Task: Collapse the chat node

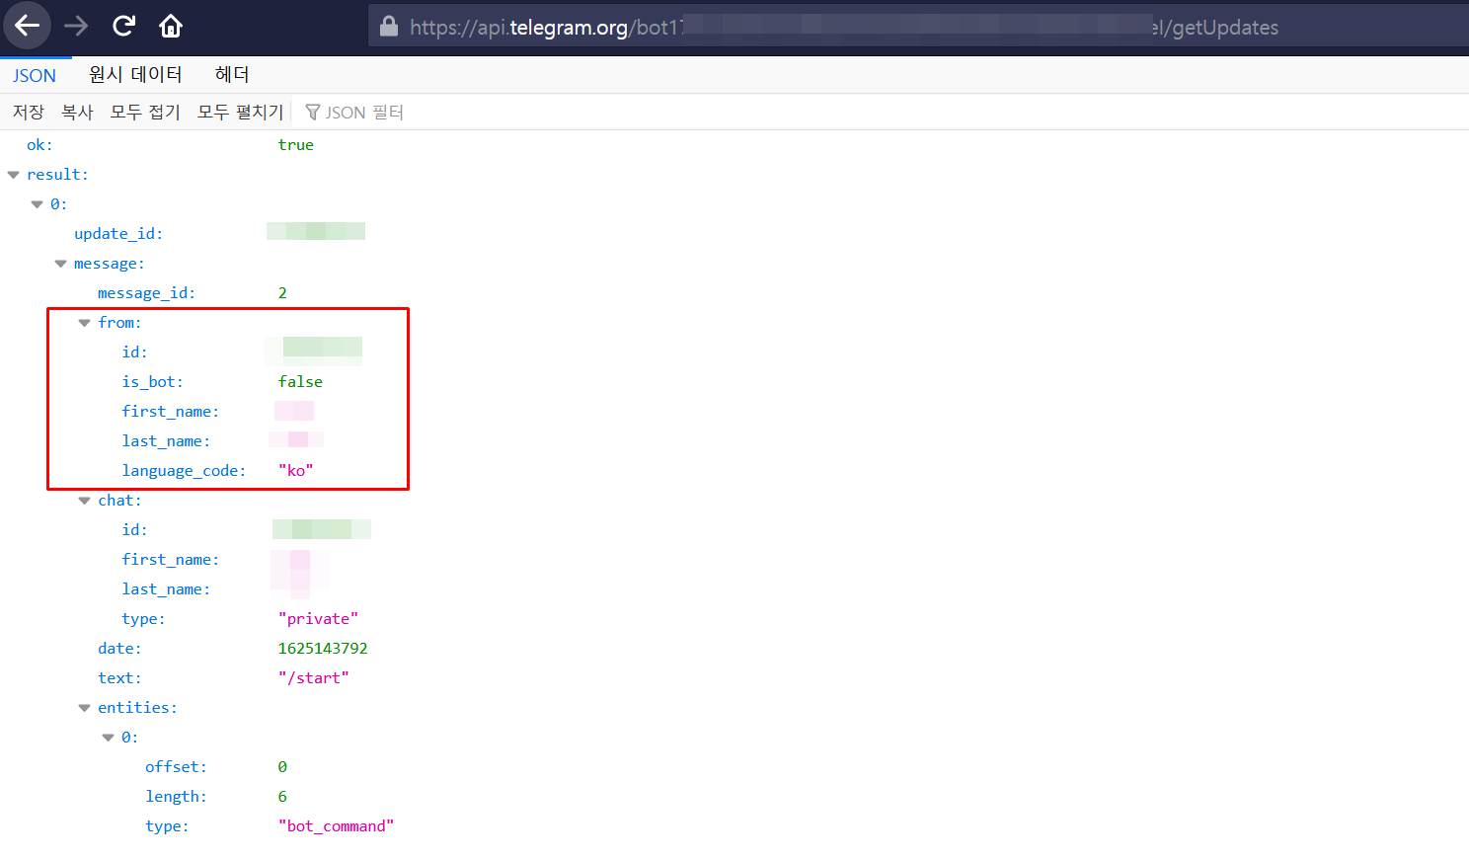Action: click(85, 501)
